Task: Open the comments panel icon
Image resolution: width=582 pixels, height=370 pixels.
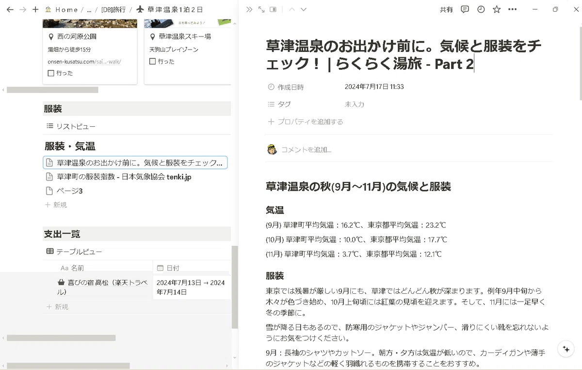Action: [465, 9]
